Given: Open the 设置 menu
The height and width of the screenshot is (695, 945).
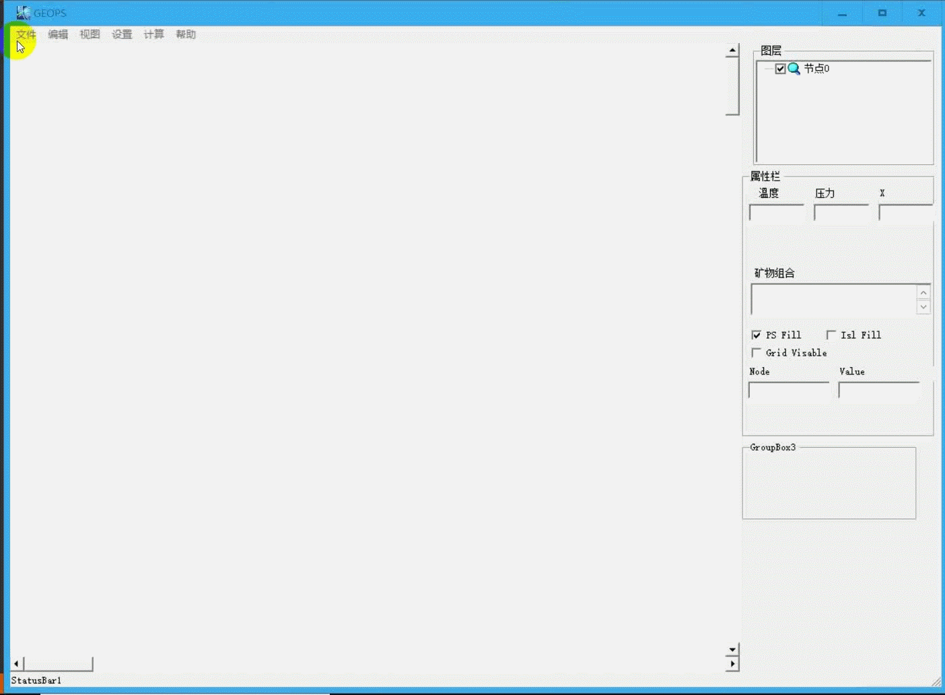Looking at the screenshot, I should coord(122,34).
